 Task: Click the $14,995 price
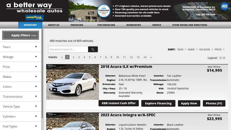pyautogui.click(x=214, y=70)
